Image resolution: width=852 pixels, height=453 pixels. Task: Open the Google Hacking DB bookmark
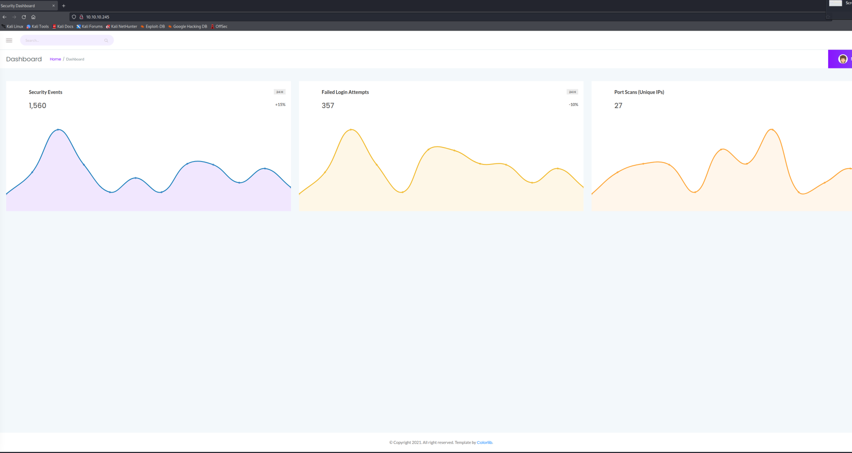tap(188, 27)
